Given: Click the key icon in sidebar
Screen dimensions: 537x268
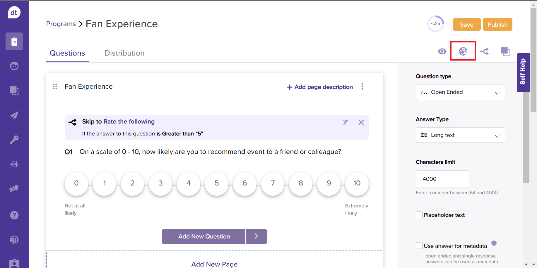Looking at the screenshot, I should click(x=14, y=140).
